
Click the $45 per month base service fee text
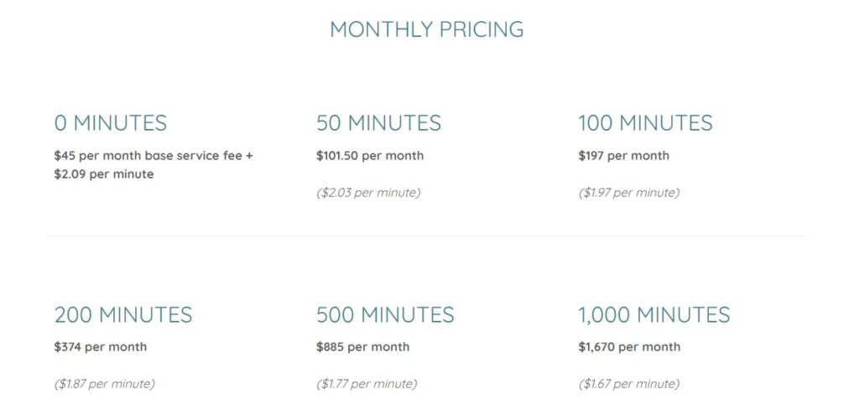[x=148, y=156]
